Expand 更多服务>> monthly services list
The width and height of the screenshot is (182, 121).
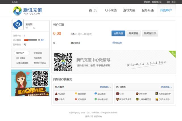click(105, 87)
